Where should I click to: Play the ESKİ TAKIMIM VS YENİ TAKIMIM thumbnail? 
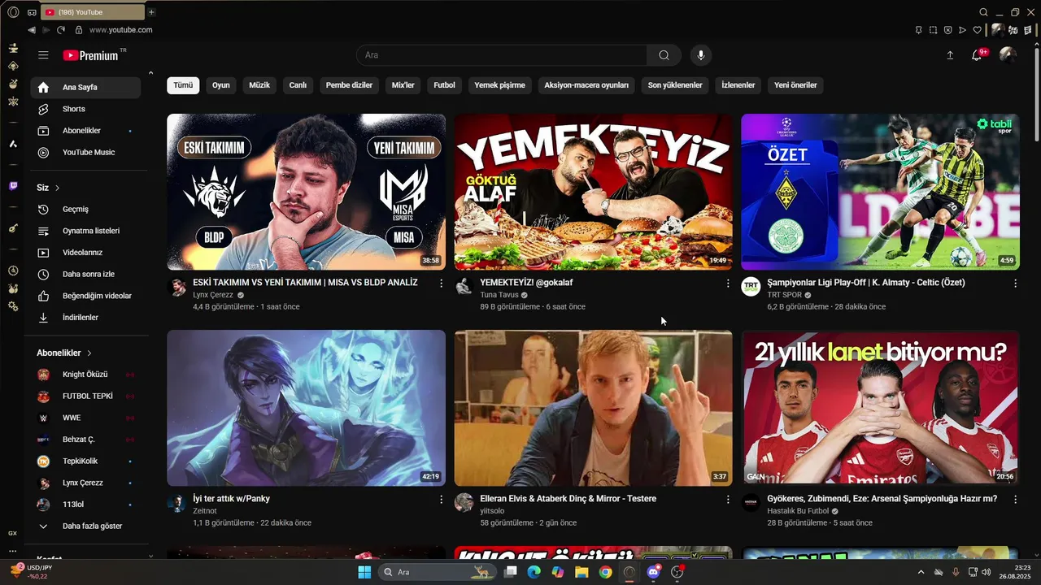[306, 192]
